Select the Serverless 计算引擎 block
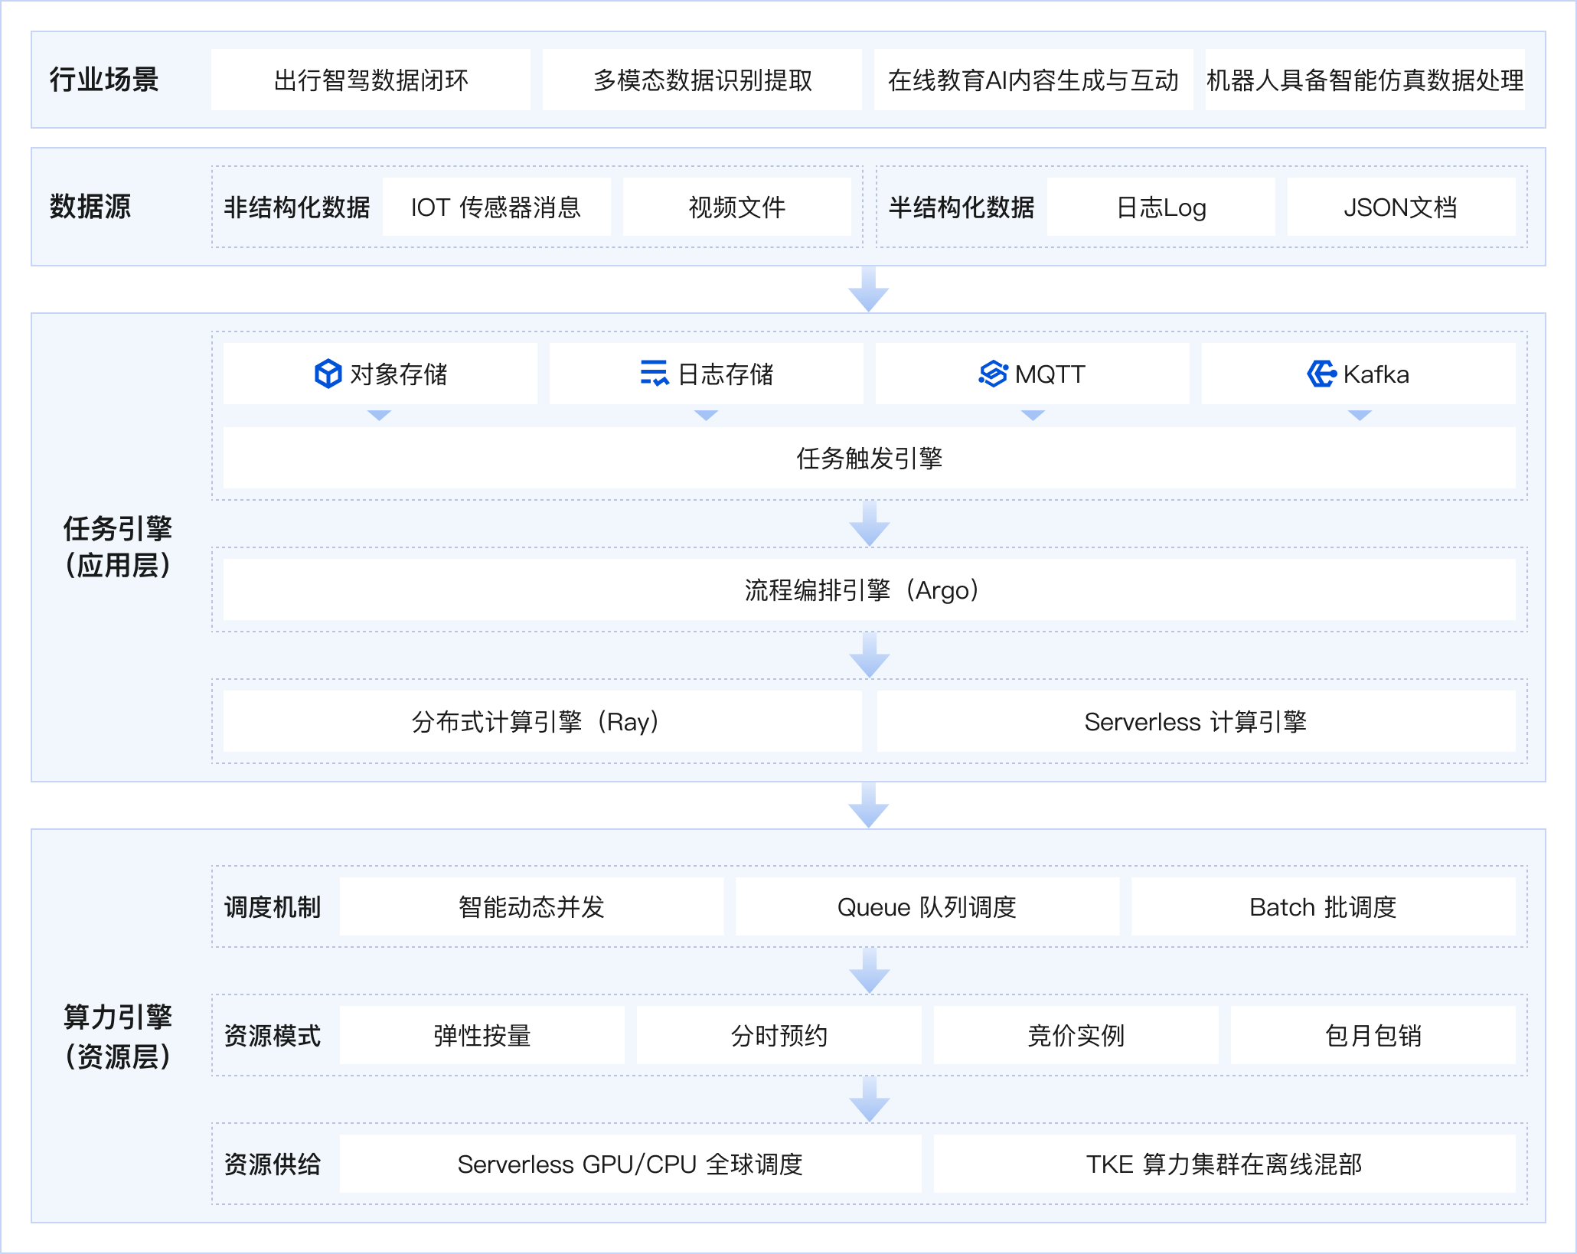This screenshot has width=1577, height=1254. click(1195, 722)
